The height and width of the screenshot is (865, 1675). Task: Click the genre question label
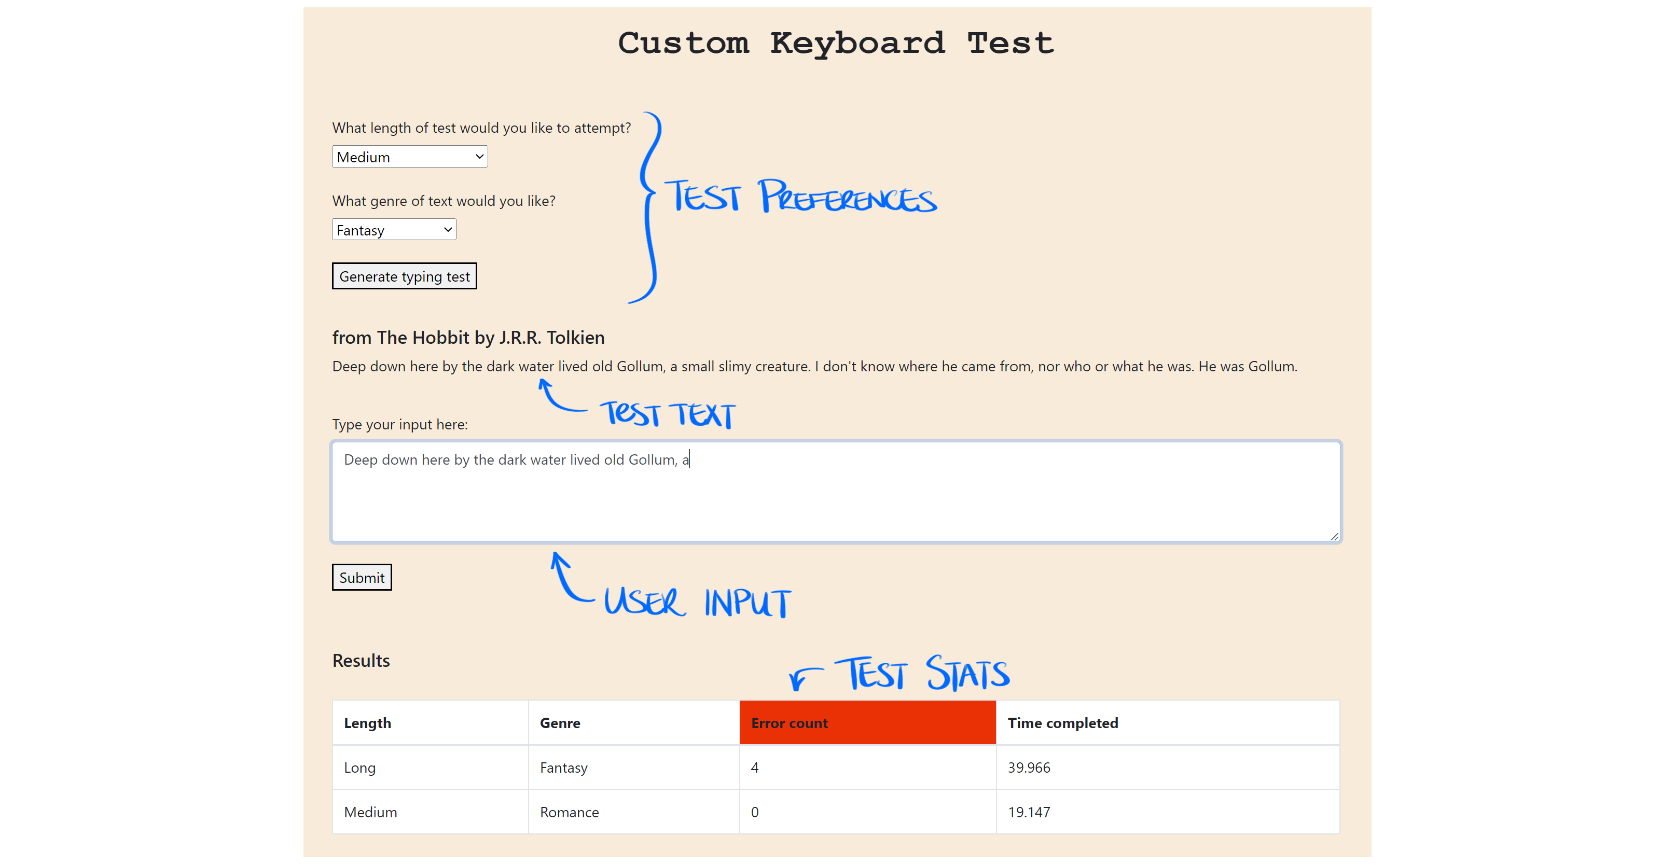pos(444,201)
